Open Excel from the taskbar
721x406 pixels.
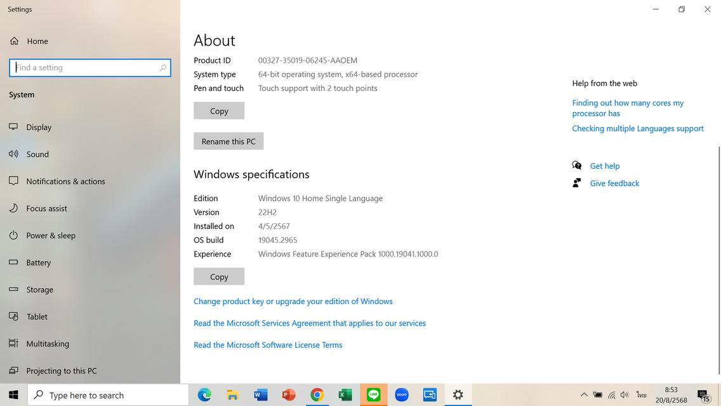click(345, 395)
